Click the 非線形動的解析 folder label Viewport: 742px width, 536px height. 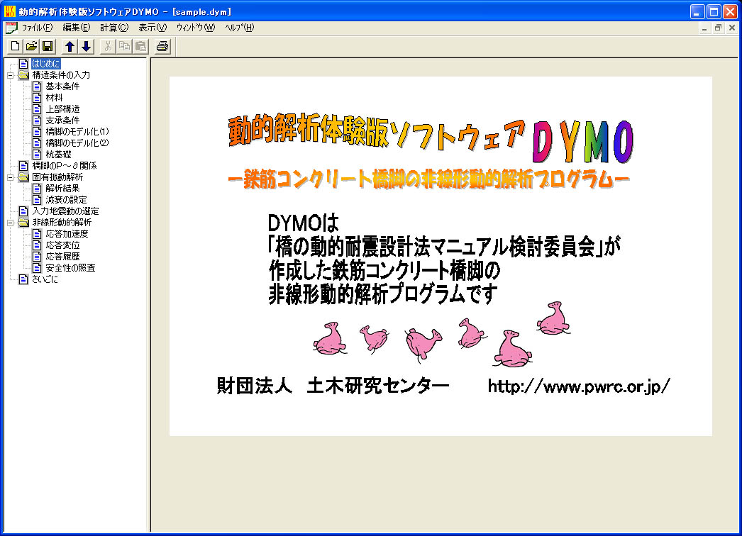coord(62,223)
